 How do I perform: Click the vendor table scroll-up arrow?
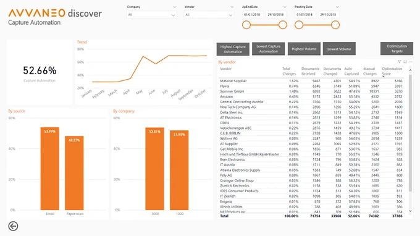pyautogui.click(x=410, y=70)
